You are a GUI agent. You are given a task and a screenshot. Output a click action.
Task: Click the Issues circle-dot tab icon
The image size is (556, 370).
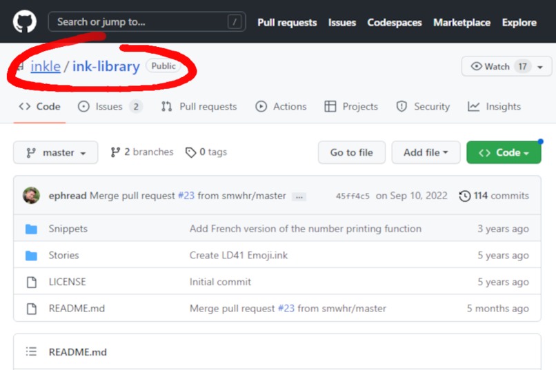[x=83, y=106]
